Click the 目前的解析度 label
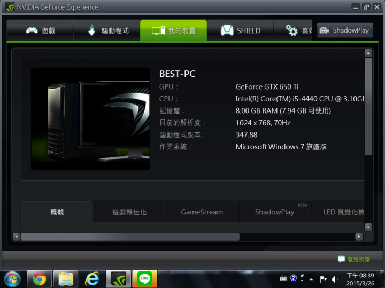The height and width of the screenshot is (288, 385). coord(182,123)
